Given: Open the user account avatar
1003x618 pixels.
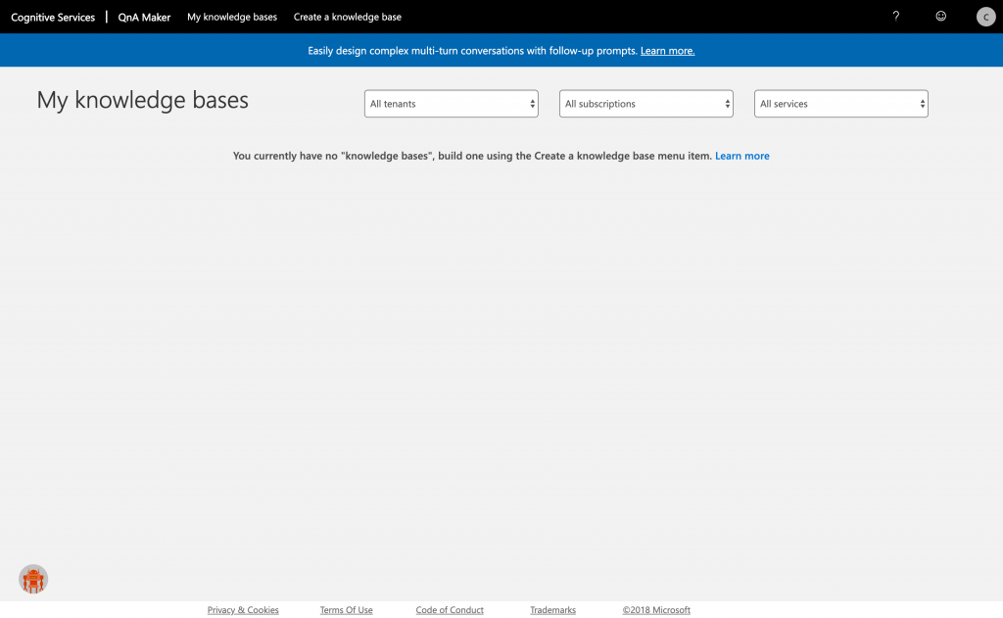Looking at the screenshot, I should click(x=985, y=17).
